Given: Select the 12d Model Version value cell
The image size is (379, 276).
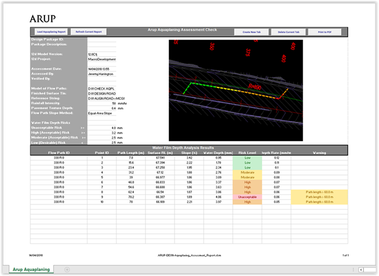Looking at the screenshot, I should coord(102,54).
